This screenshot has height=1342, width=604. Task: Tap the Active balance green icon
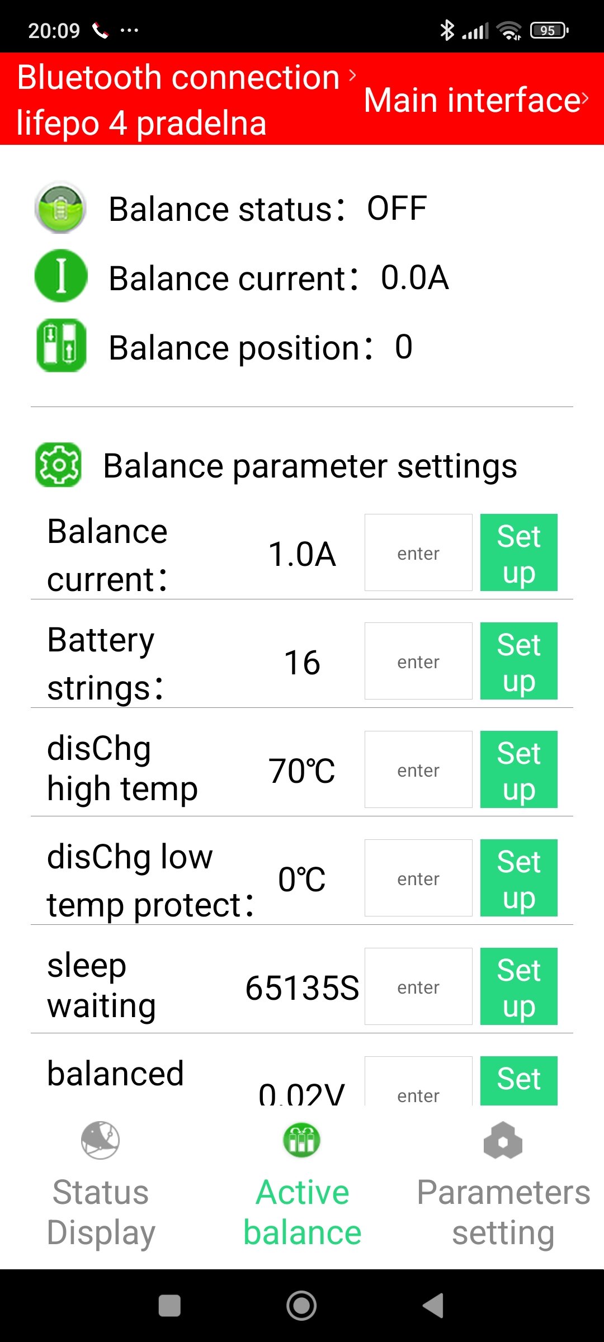click(302, 1140)
